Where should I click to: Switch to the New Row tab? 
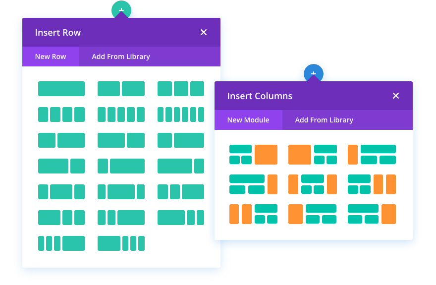point(51,57)
